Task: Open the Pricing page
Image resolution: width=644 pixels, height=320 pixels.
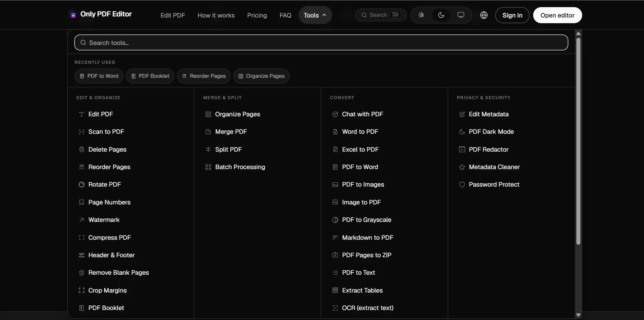Action: [x=257, y=15]
